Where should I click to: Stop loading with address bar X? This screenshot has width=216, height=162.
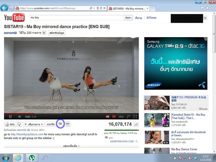(104, 8)
